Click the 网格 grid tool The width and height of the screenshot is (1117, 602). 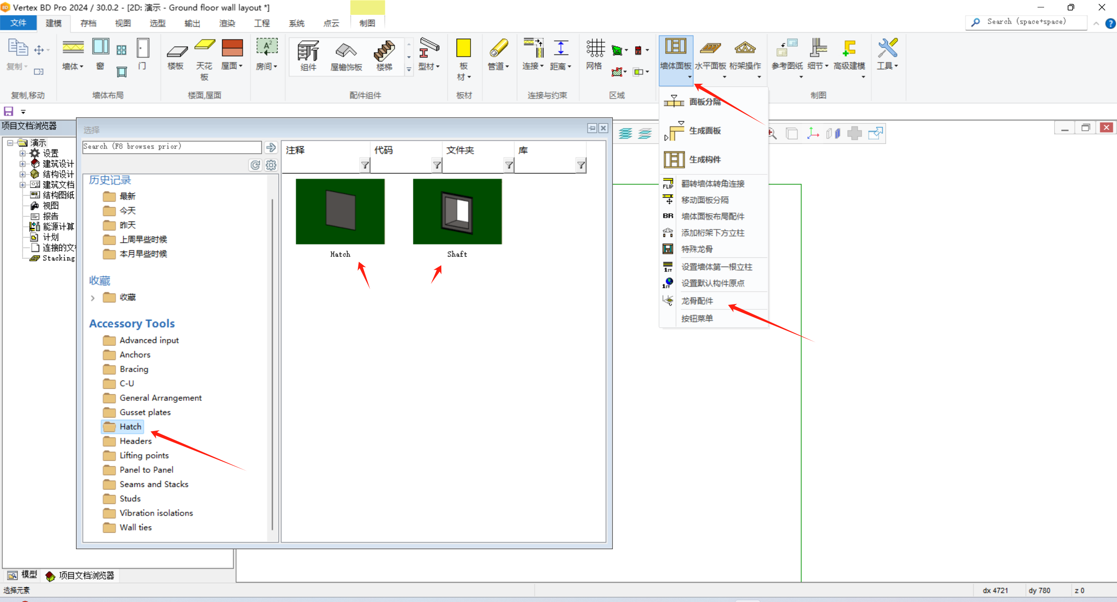point(595,54)
